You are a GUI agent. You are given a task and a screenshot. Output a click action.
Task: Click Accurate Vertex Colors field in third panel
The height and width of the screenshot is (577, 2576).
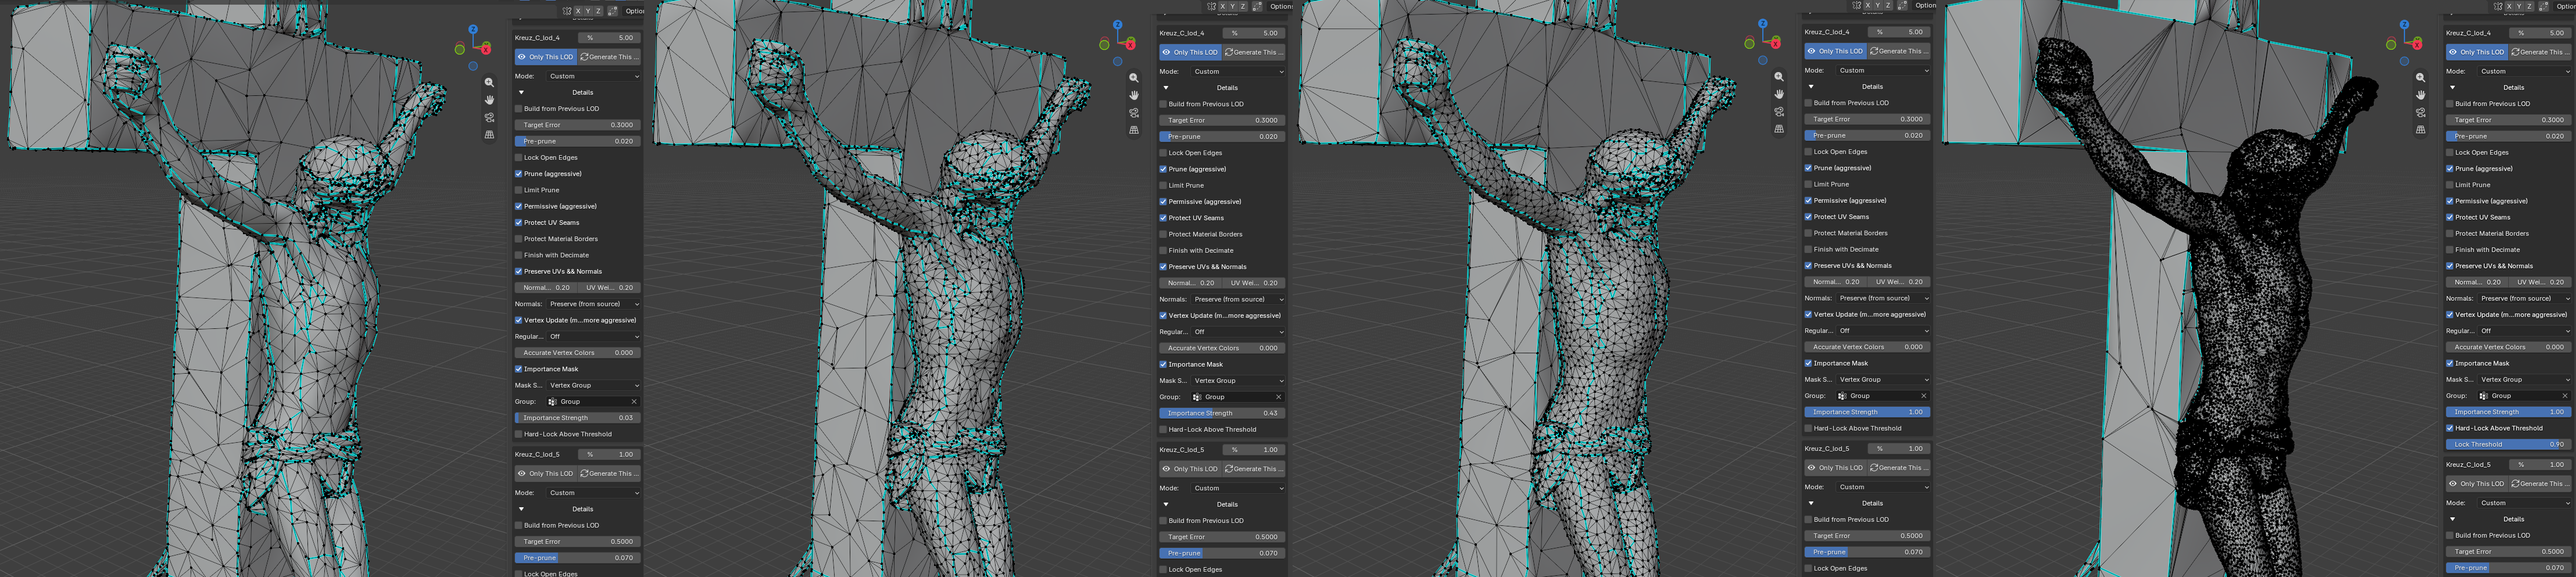click(x=1867, y=347)
